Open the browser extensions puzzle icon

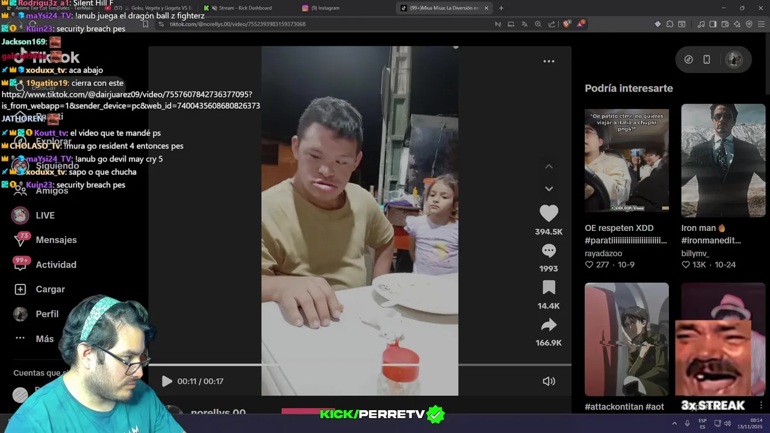click(x=670, y=24)
